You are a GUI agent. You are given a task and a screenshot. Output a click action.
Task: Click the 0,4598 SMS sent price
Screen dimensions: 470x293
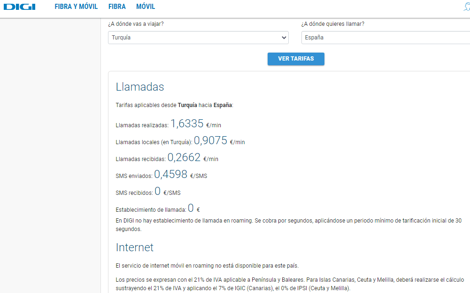tap(171, 175)
